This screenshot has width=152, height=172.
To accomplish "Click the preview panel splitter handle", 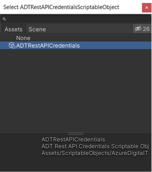I will (76, 134).
